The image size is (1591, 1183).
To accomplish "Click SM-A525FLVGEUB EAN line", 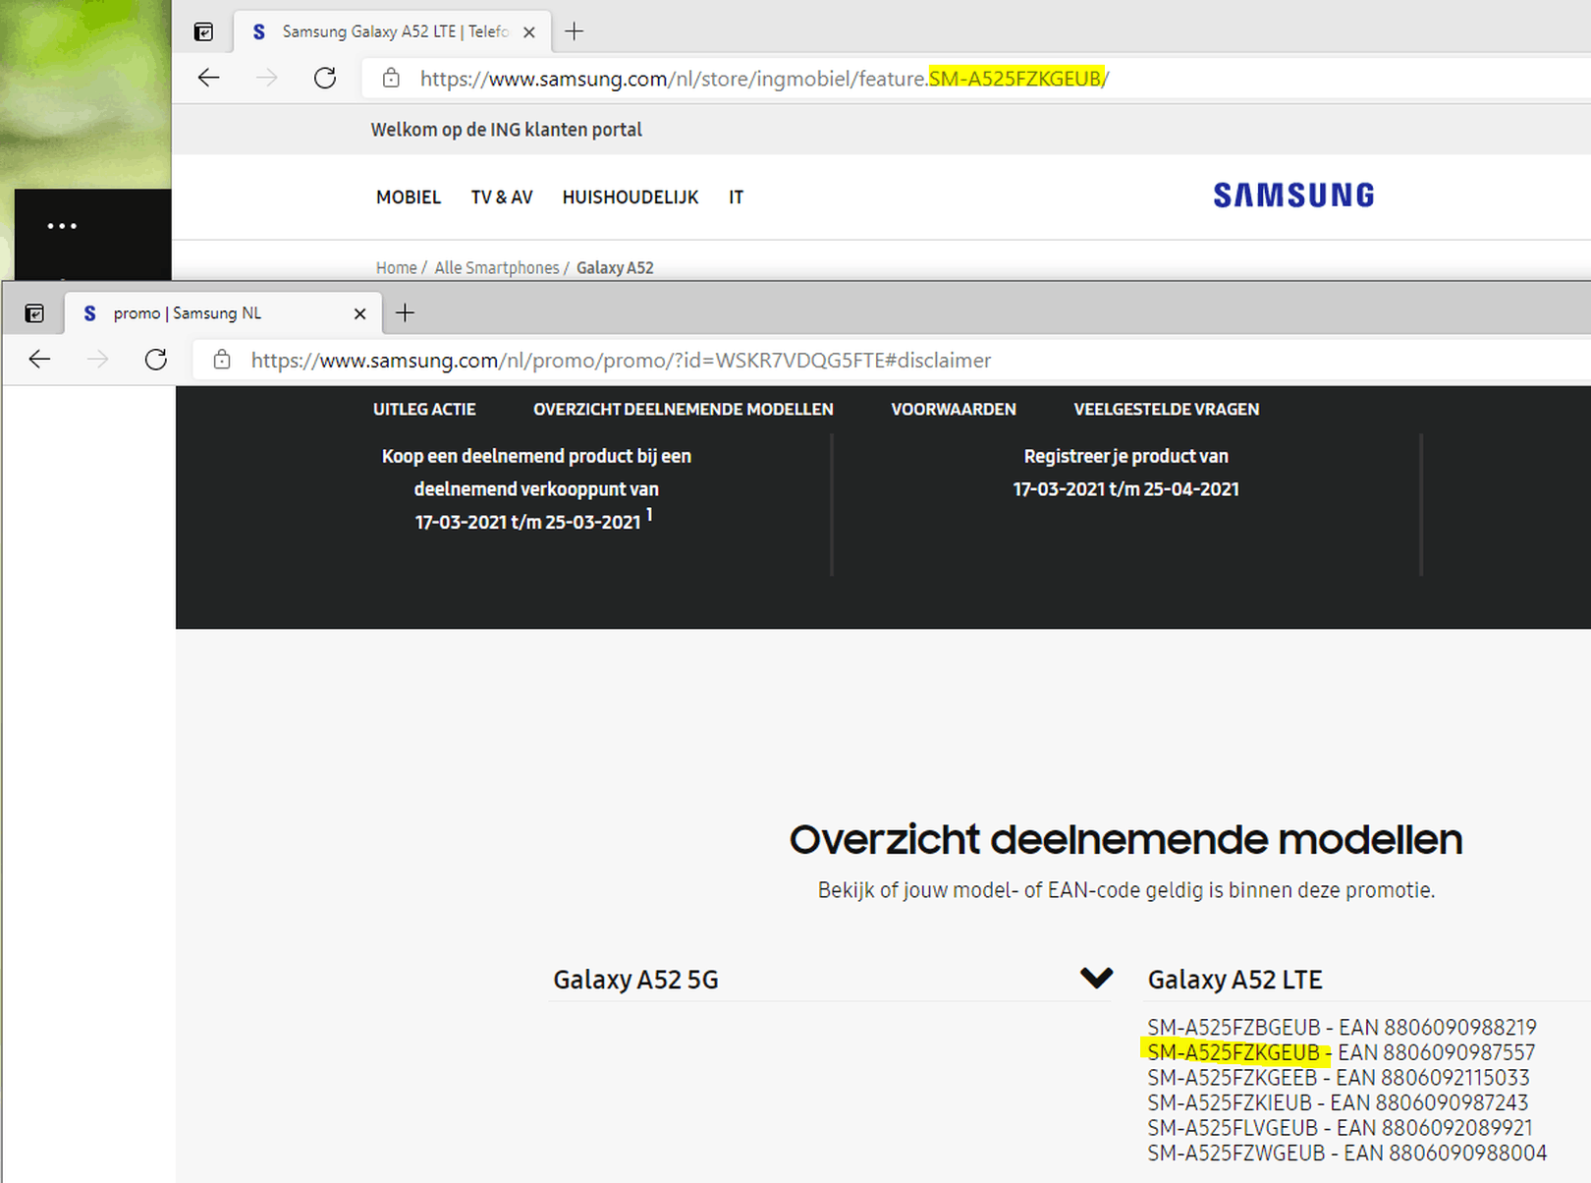I will (1340, 1128).
